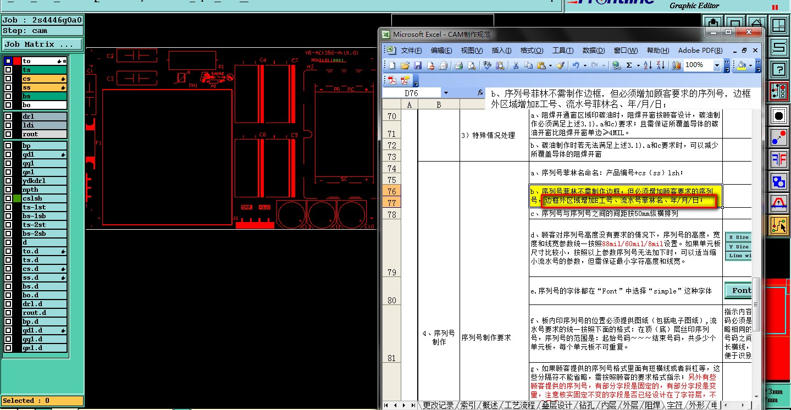
Task: Open Fill Color dropdown arrow
Action: coord(750,65)
